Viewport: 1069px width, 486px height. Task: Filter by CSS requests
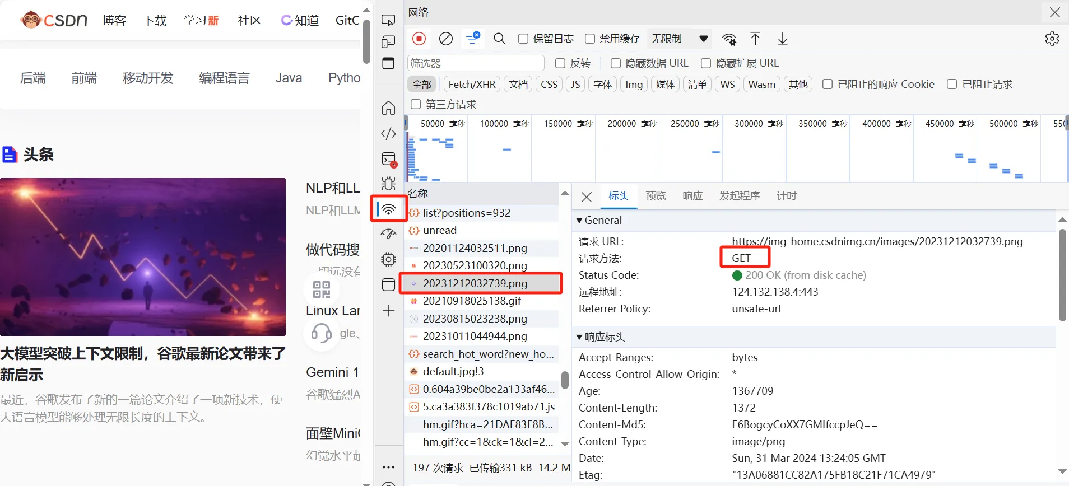pos(549,84)
